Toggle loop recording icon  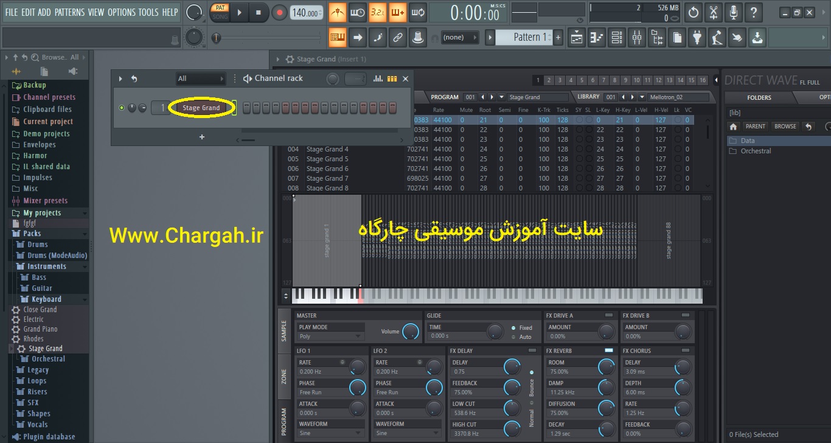[x=417, y=12]
